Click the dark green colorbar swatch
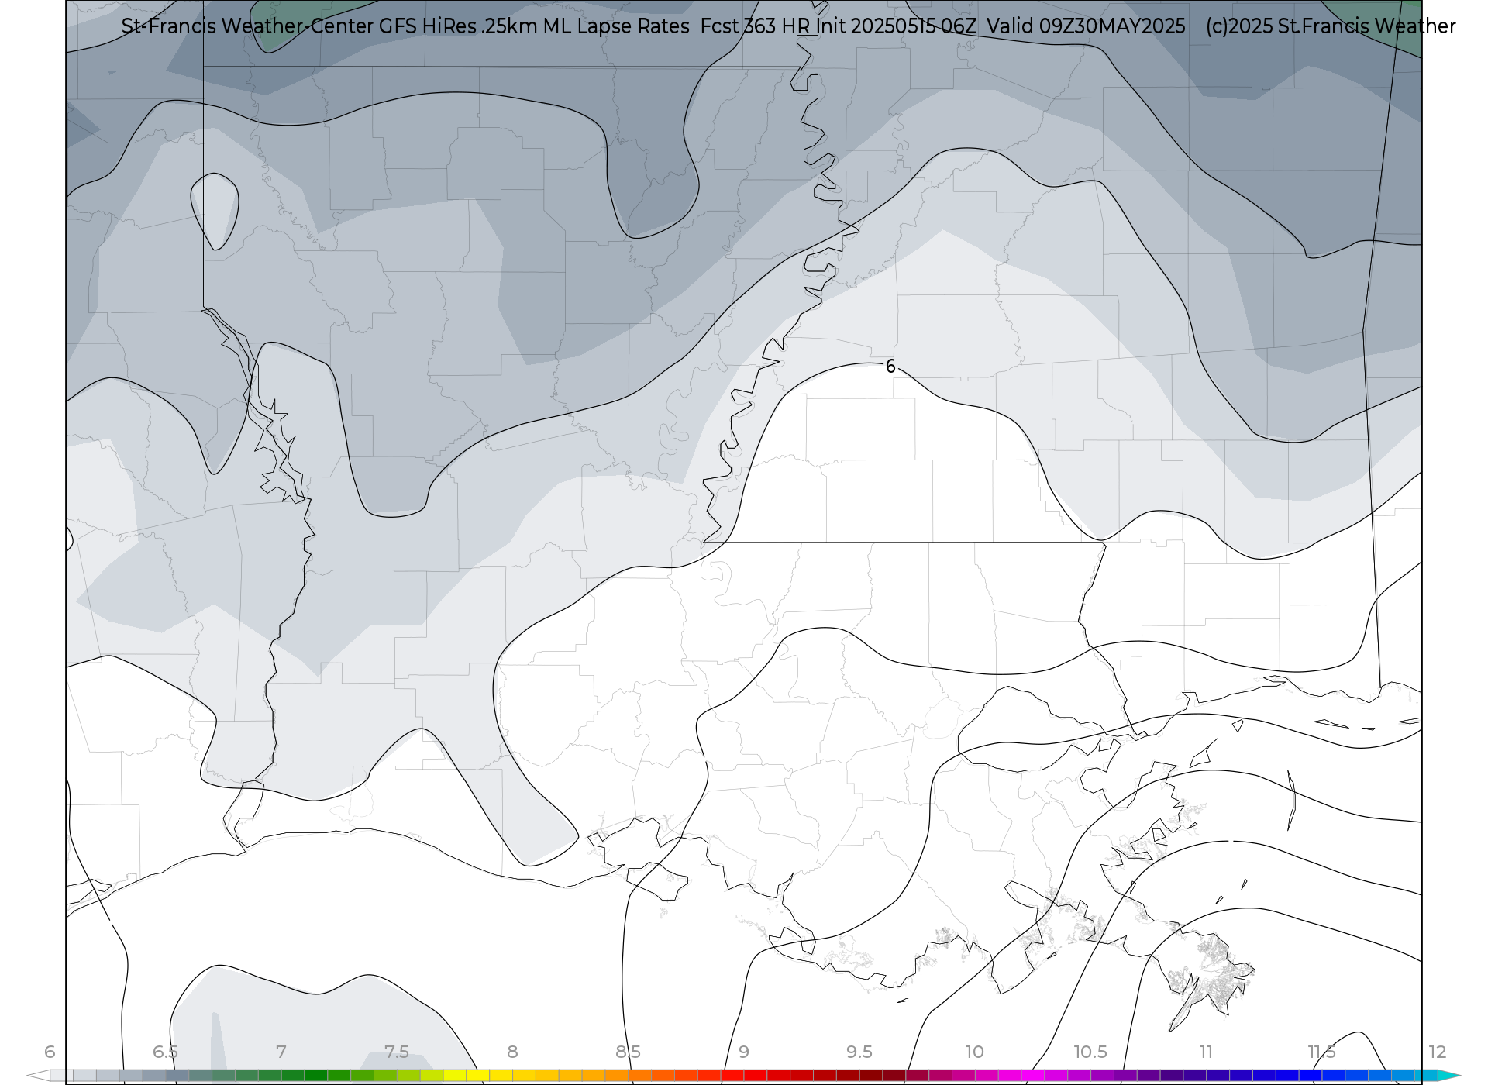The height and width of the screenshot is (1085, 1488). 315,1076
